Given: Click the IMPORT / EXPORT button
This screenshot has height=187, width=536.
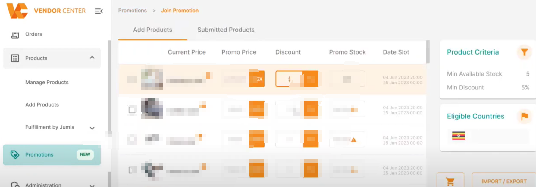Looking at the screenshot, I should (504, 181).
